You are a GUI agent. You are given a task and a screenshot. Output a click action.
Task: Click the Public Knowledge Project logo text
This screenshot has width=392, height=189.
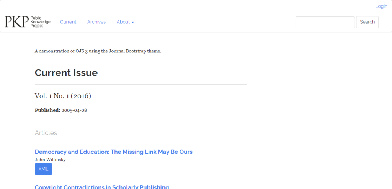(40, 22)
